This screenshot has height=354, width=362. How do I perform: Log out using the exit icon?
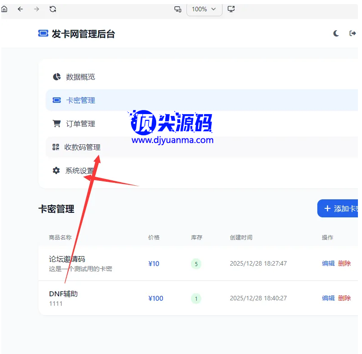tap(353, 33)
